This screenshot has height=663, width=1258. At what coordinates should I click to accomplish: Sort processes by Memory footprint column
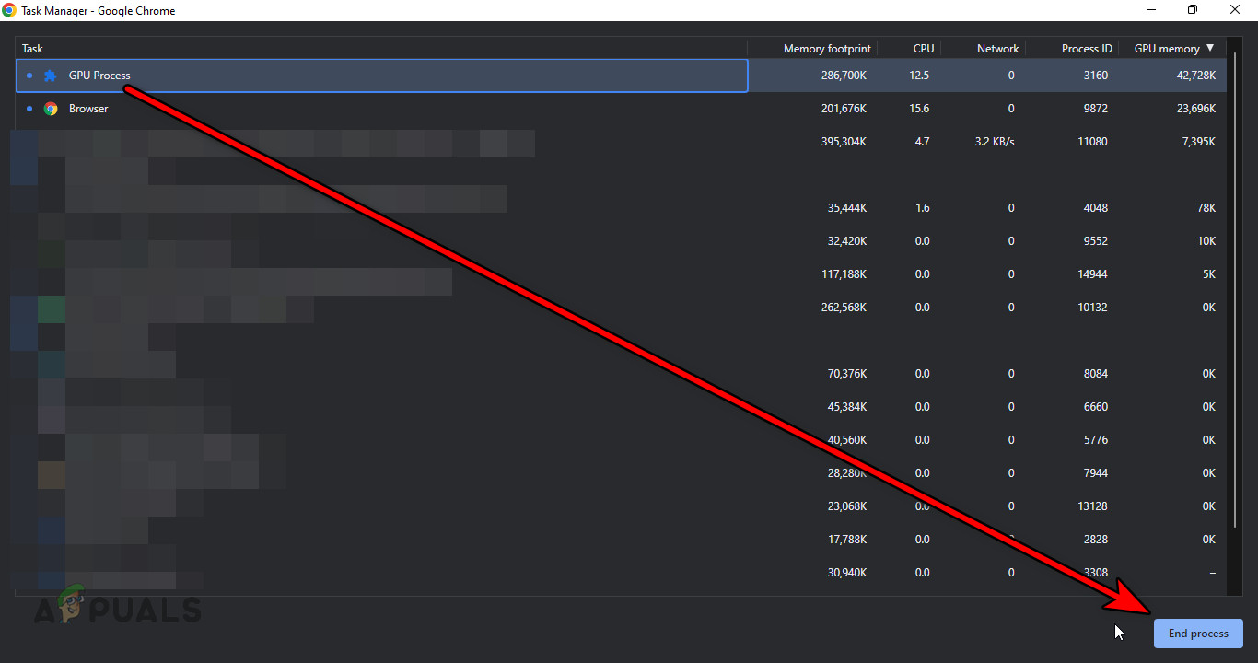tap(826, 48)
